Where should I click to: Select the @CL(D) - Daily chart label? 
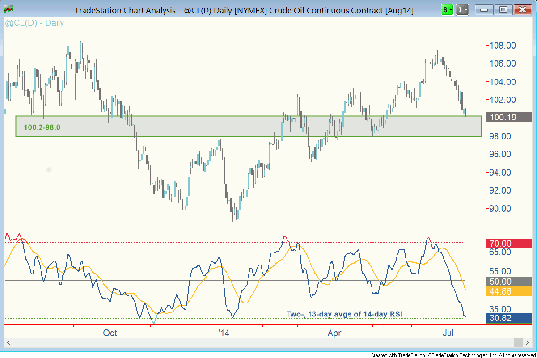(x=35, y=23)
